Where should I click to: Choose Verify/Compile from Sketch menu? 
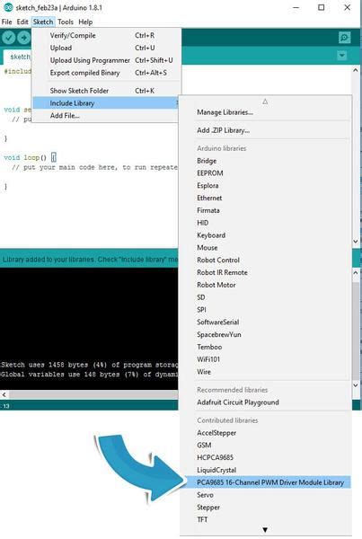coord(107,35)
